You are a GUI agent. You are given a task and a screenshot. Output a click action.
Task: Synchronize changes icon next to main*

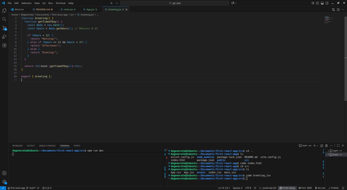(x=38, y=188)
